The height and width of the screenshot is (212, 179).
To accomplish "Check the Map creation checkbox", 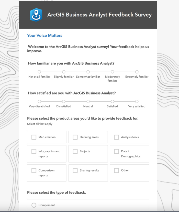I will coord(33,137).
